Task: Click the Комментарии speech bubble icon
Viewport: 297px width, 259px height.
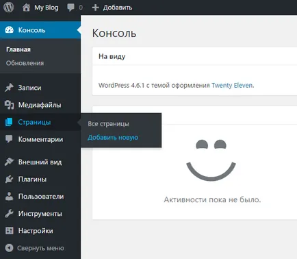Action: [9, 139]
